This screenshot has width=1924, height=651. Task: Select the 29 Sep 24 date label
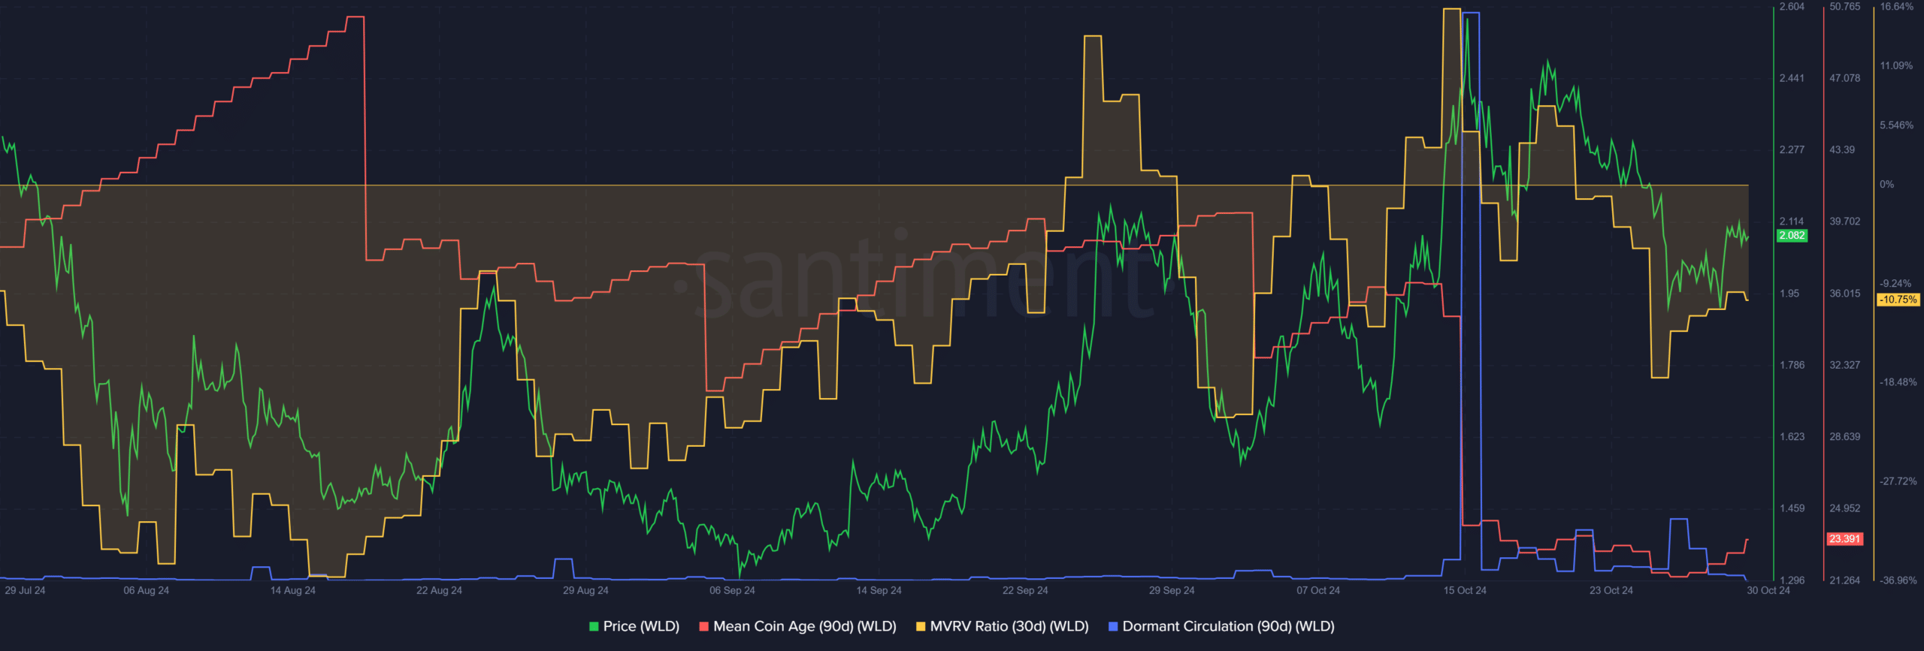click(x=1171, y=591)
